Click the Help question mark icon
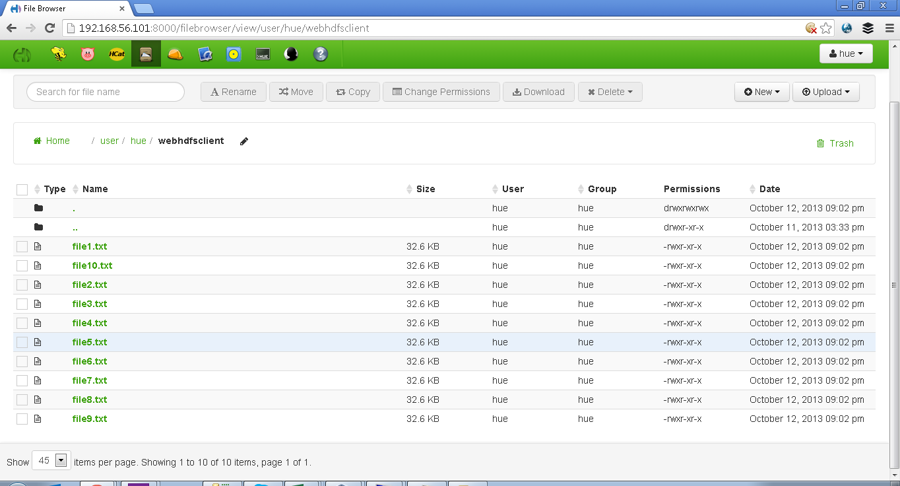The width and height of the screenshot is (900, 486). [321, 54]
